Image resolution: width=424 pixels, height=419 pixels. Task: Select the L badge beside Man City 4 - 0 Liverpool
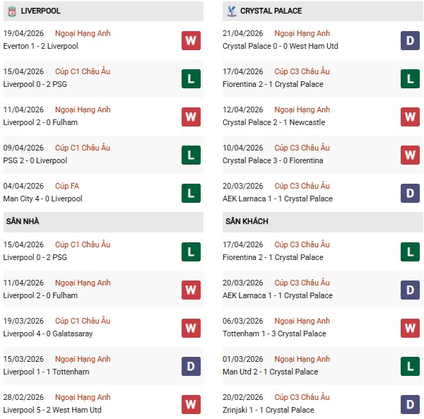(x=191, y=193)
